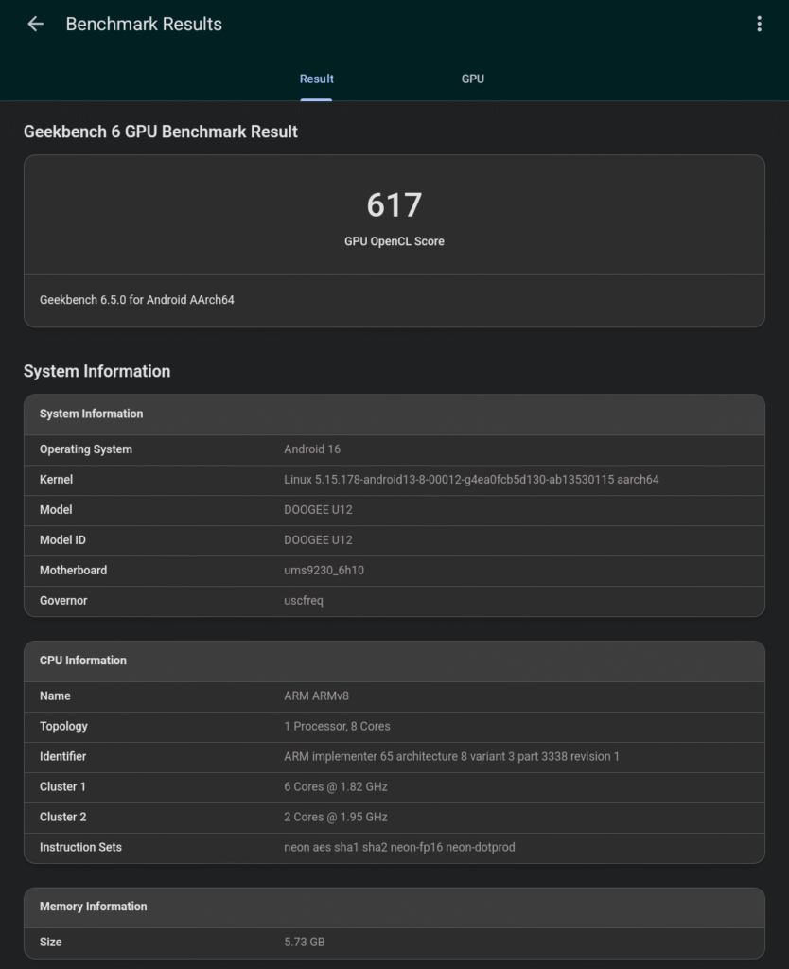Tap the Cluster 1 row

(394, 787)
